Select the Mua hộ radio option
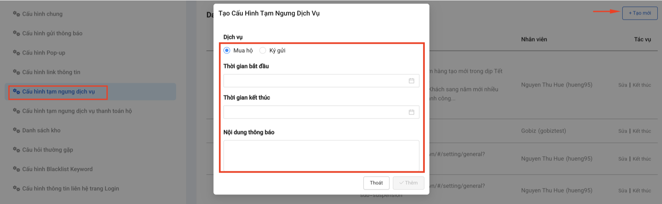Image resolution: width=662 pixels, height=204 pixels. point(227,50)
